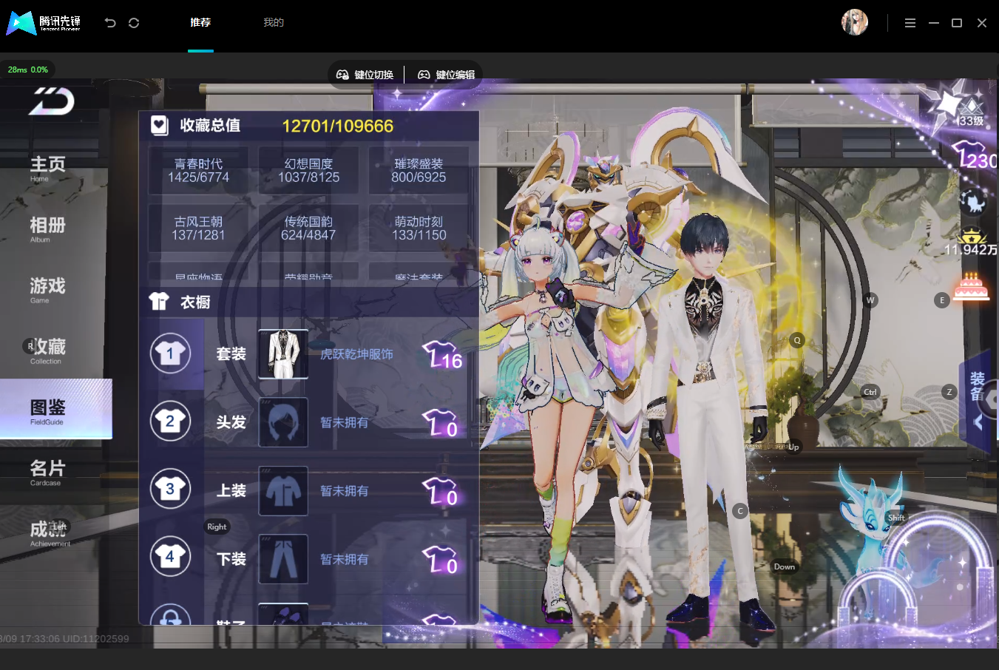Click the Tencent Pioneer logo
This screenshot has height=670, width=999.
click(43, 23)
